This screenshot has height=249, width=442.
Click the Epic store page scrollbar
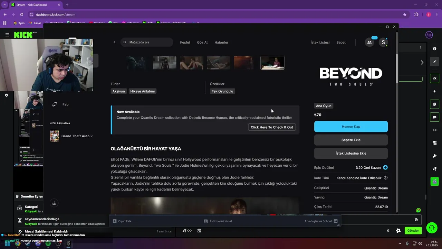(x=397, y=68)
